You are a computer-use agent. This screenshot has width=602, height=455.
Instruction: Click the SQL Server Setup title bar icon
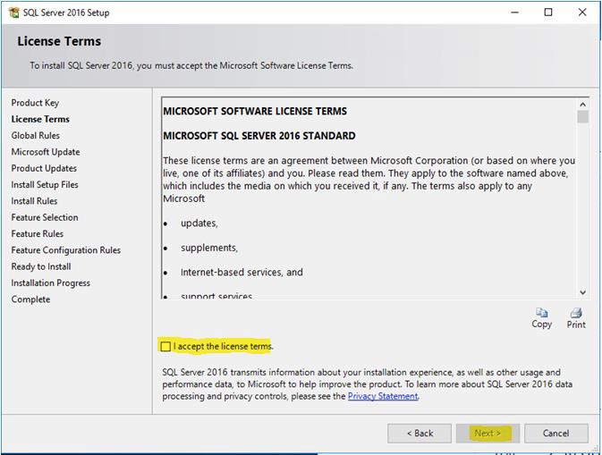(x=12, y=13)
